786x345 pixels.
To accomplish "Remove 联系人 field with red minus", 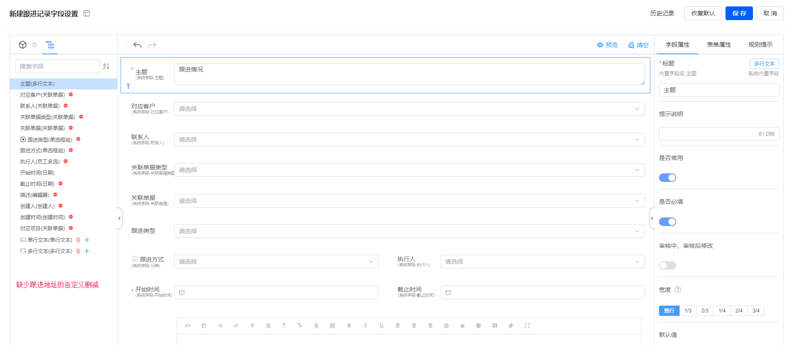I will pos(66,106).
